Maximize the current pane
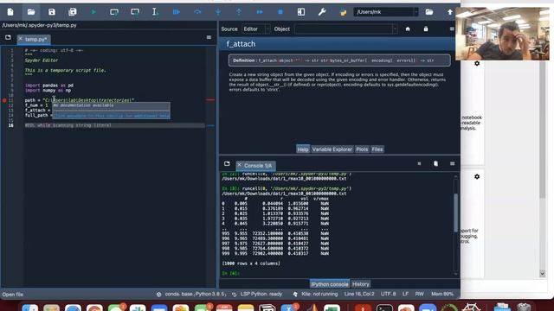Image resolution: width=554 pixels, height=311 pixels. click(301, 12)
